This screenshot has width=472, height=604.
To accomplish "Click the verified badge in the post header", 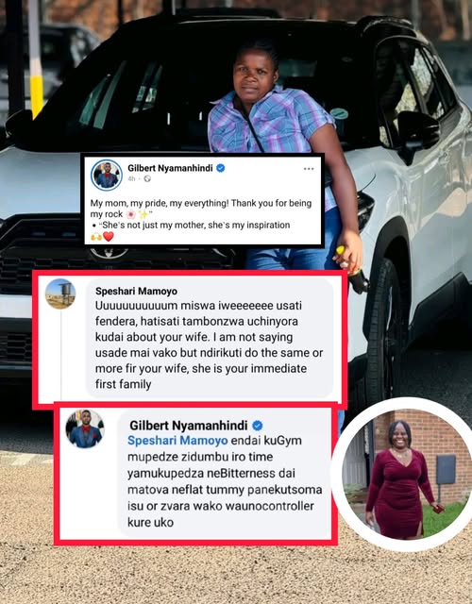I will (220, 168).
